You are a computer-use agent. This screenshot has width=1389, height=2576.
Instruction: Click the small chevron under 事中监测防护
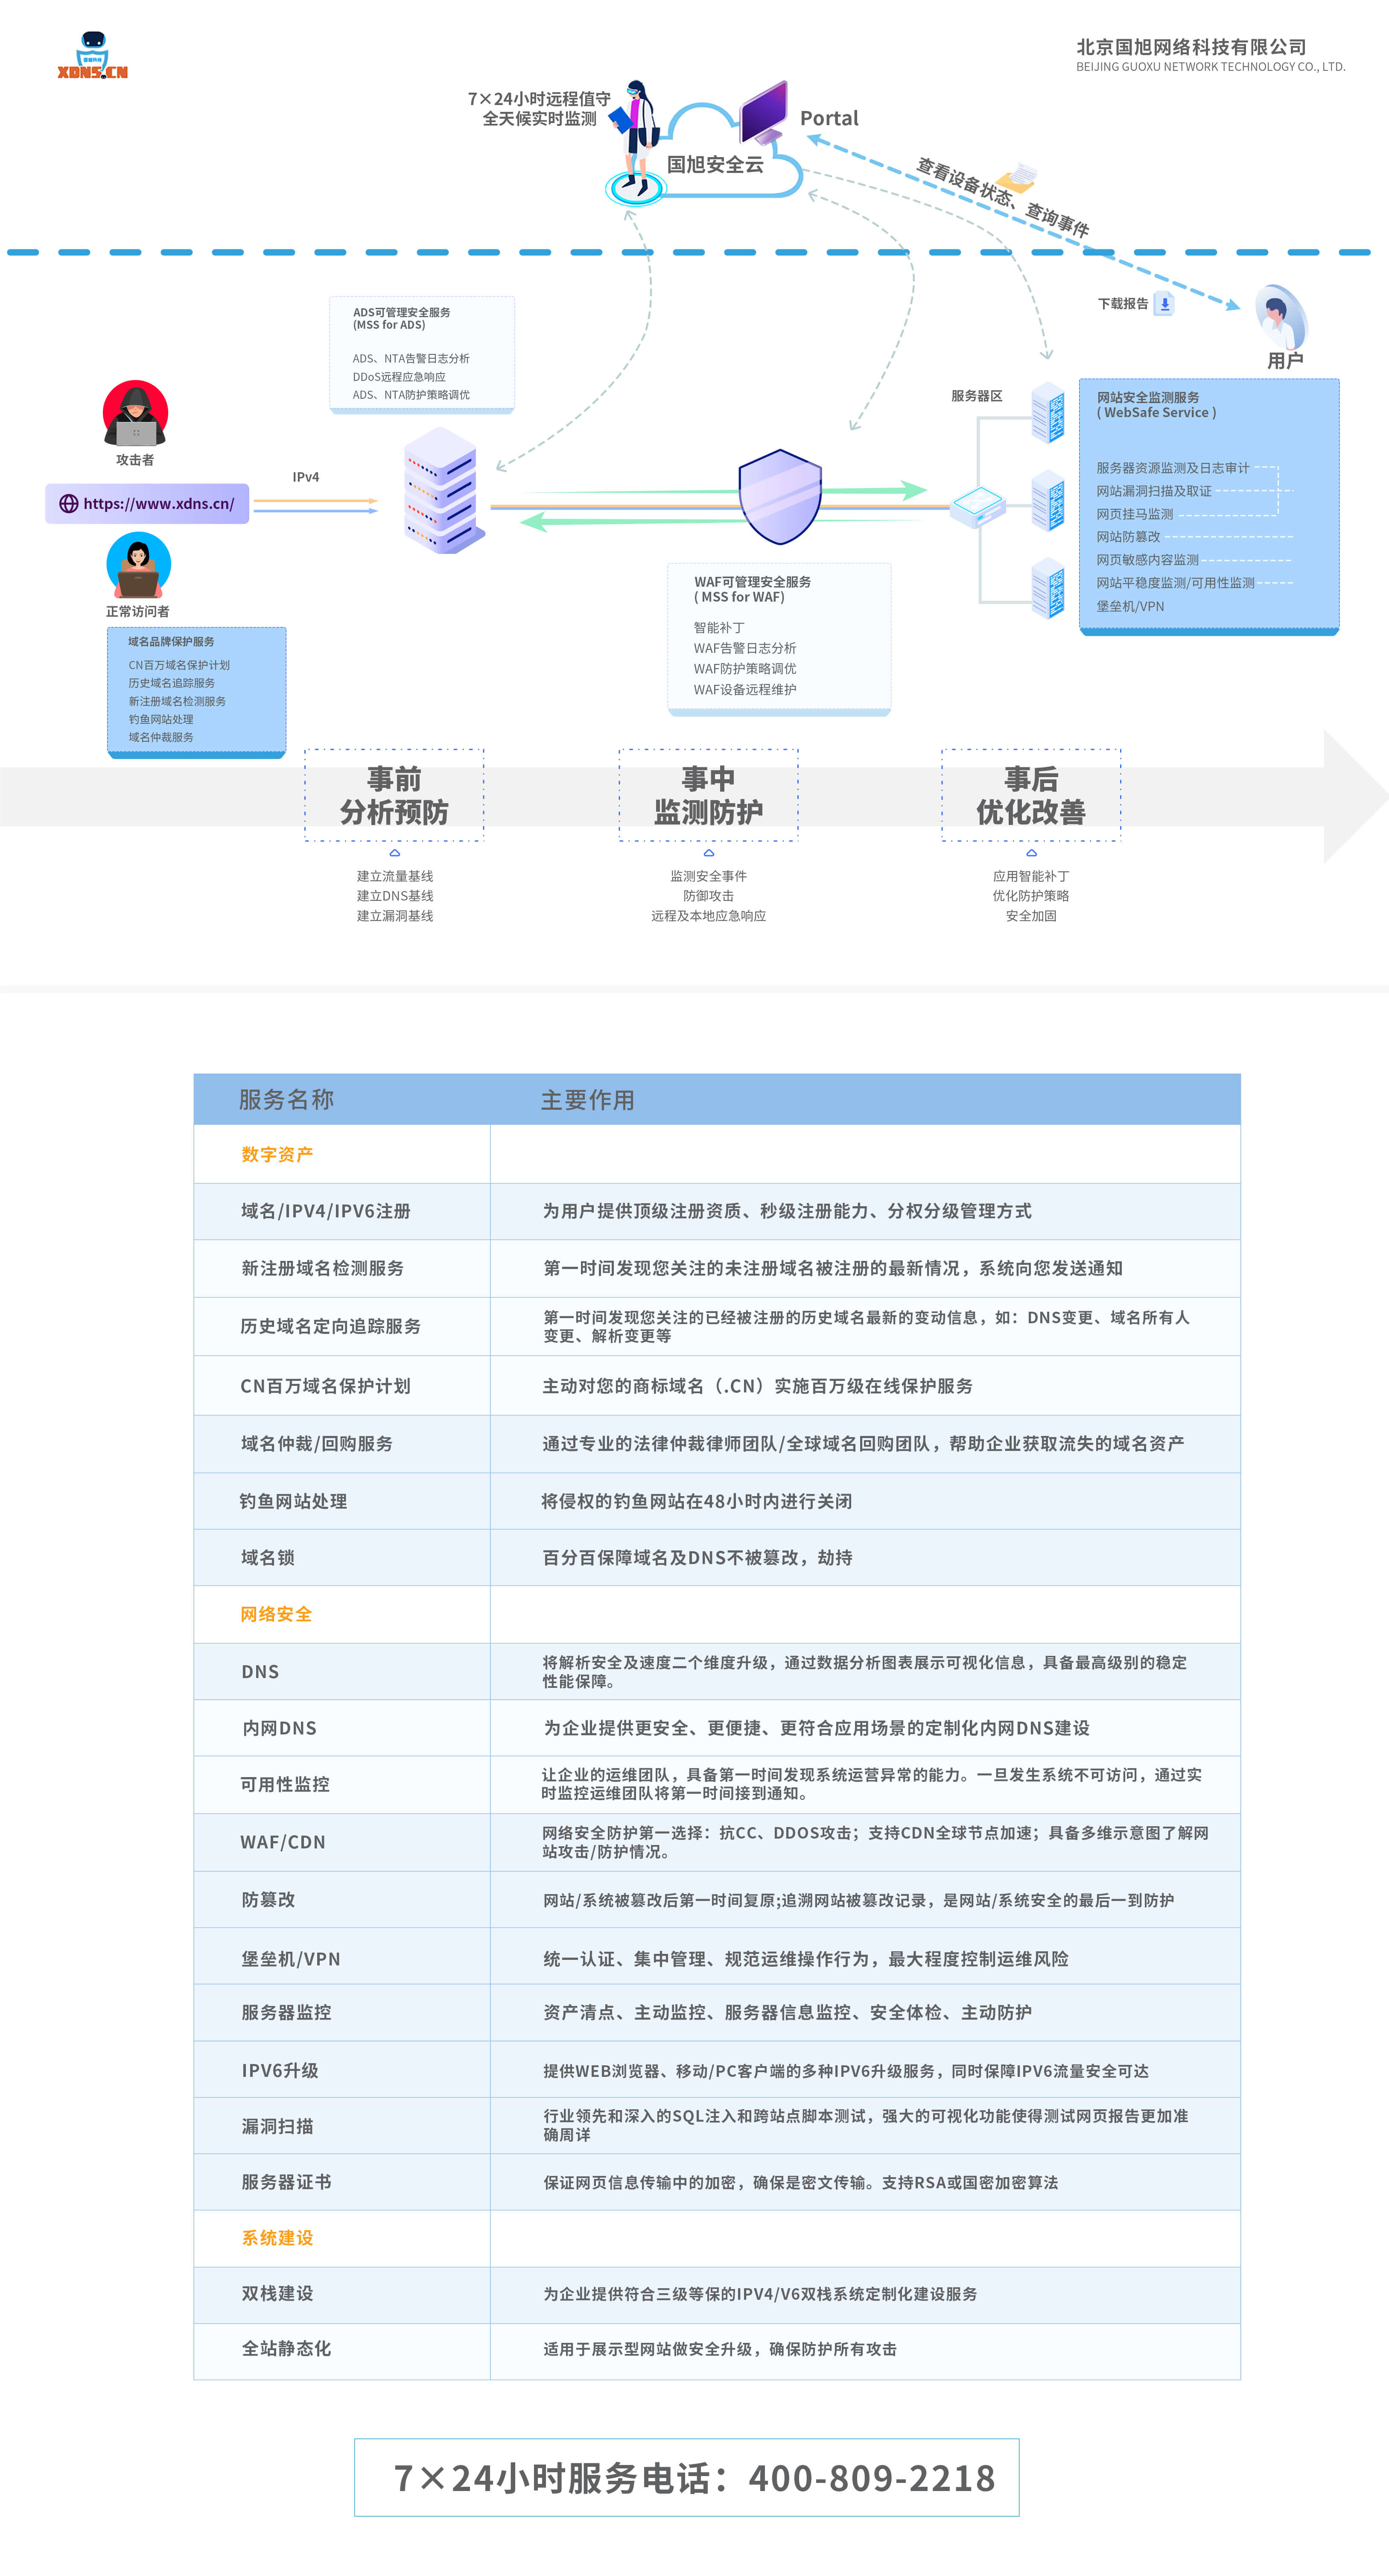[708, 853]
